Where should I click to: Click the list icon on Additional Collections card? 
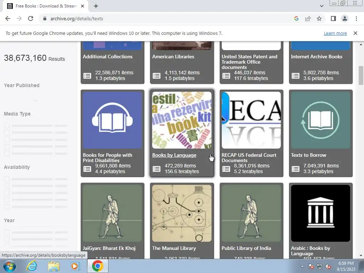click(87, 76)
